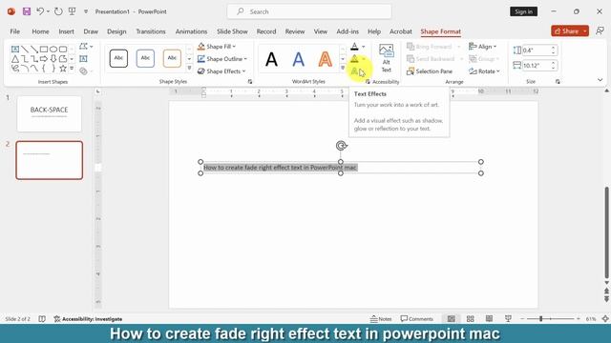Image resolution: width=611 pixels, height=343 pixels.
Task: Select slide 2 thumbnail
Action: tap(49, 160)
